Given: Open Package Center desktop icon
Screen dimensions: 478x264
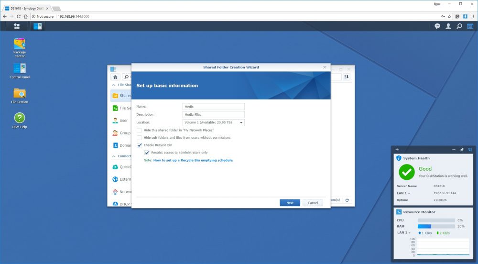Looking at the screenshot, I should coord(20,47).
